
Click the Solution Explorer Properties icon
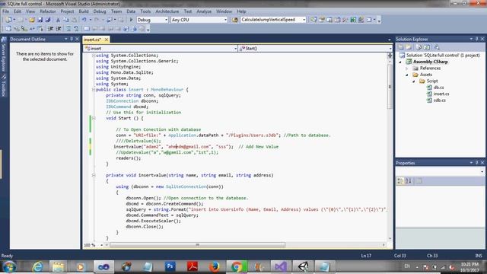tap(401, 47)
